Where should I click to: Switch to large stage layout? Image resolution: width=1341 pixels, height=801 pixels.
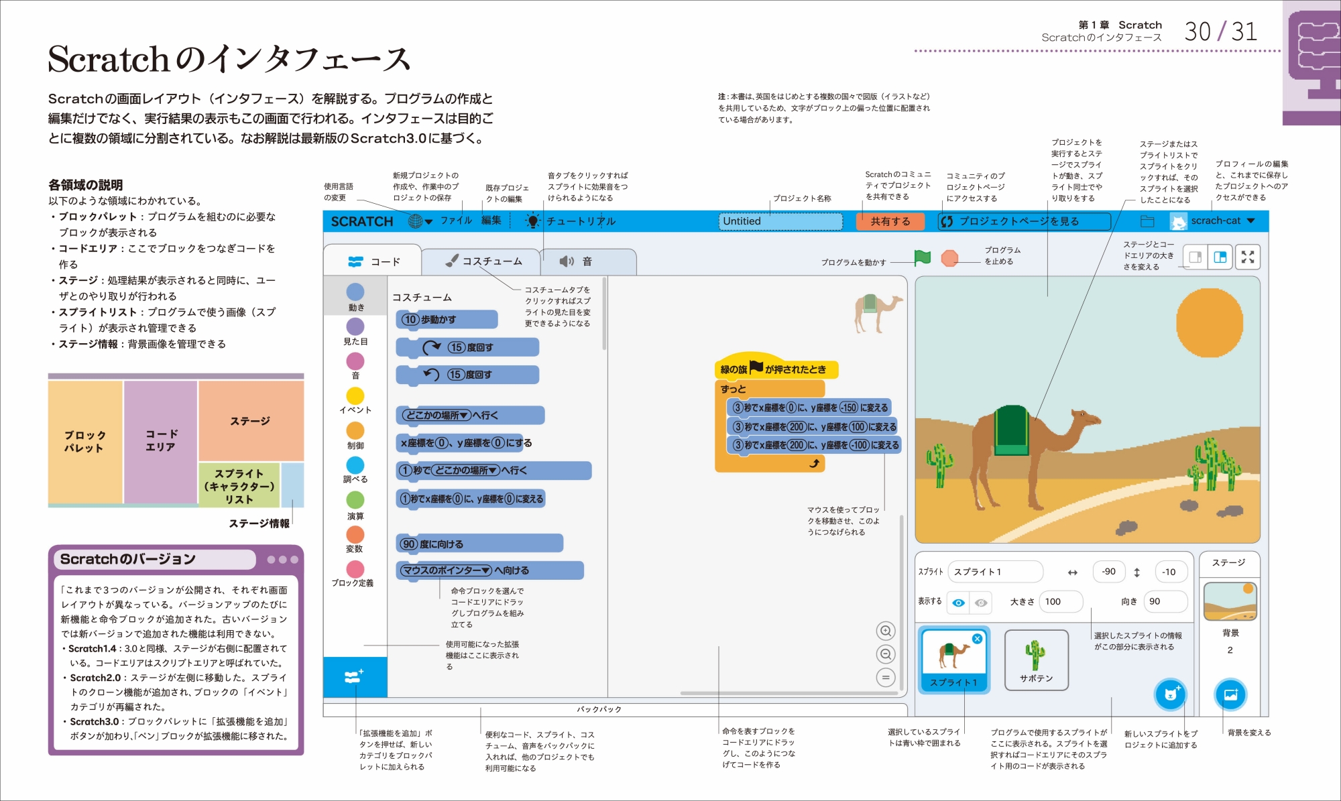tap(1220, 257)
